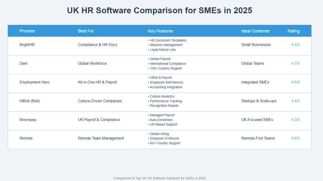
Task: Select the Moorepay provider cell
Action: click(28, 120)
